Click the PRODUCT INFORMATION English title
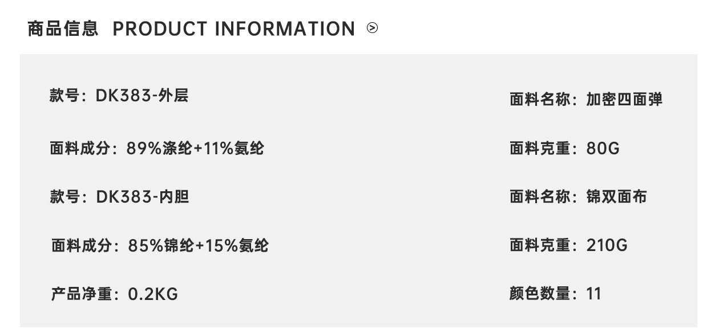This screenshot has height=333, width=719. [x=234, y=28]
